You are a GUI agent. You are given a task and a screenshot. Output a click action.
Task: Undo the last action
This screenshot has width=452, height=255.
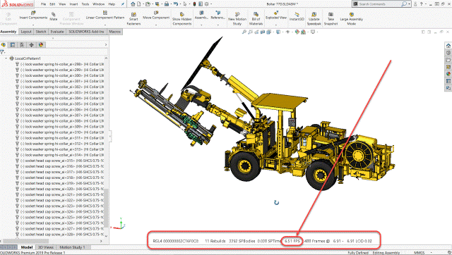[x=175, y=4]
